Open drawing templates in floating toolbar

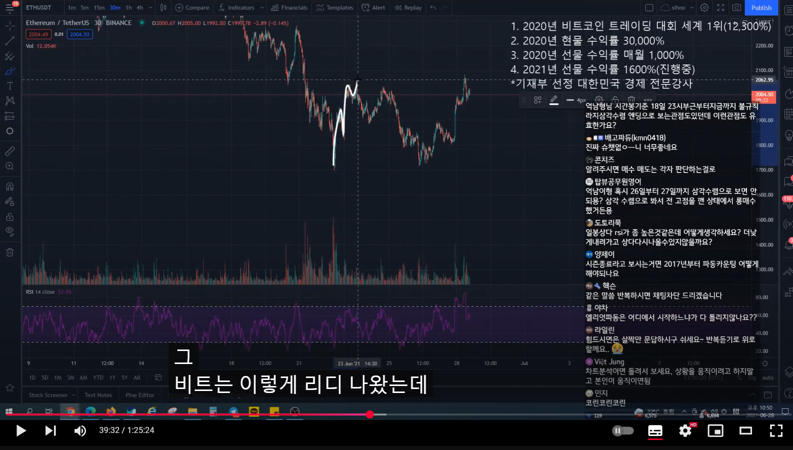(538, 100)
